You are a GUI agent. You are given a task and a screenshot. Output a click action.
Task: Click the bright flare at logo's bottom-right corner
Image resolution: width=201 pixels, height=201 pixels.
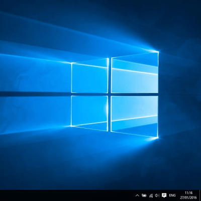click(158, 138)
